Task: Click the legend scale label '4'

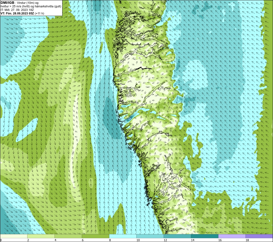Action: point(55,240)
